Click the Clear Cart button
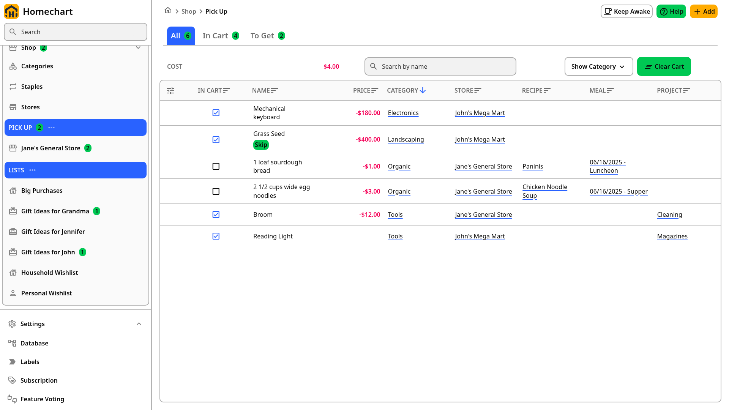The height and width of the screenshot is (410, 729). pyautogui.click(x=664, y=66)
